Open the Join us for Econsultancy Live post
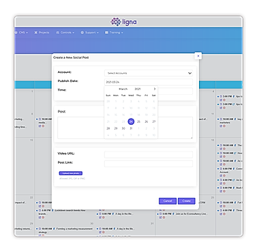 192,214
